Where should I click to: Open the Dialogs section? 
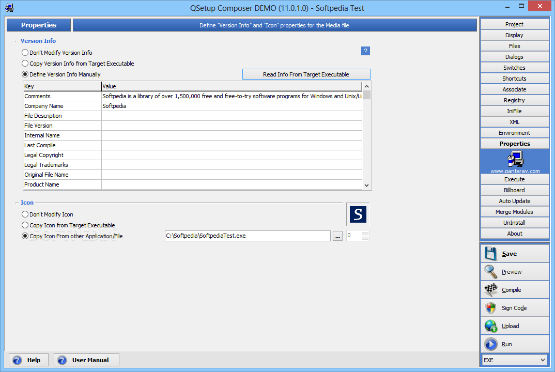(514, 57)
